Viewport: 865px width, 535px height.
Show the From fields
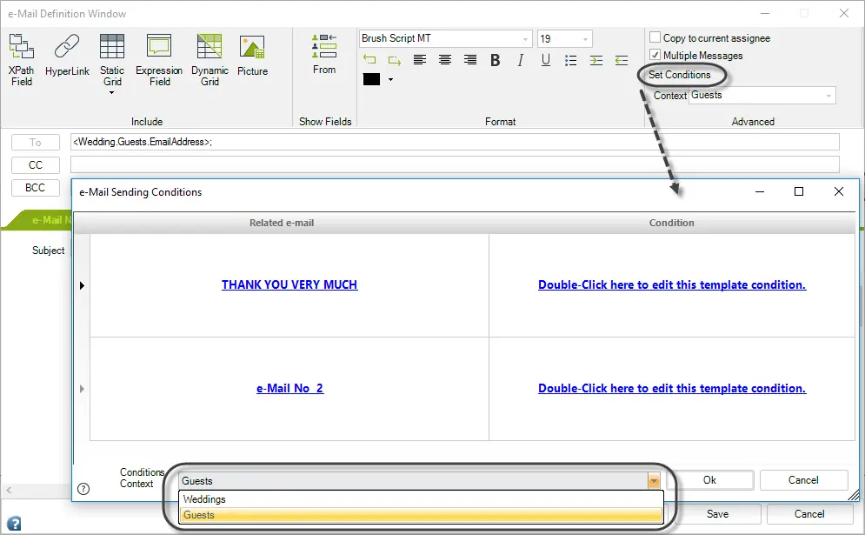pos(324,54)
